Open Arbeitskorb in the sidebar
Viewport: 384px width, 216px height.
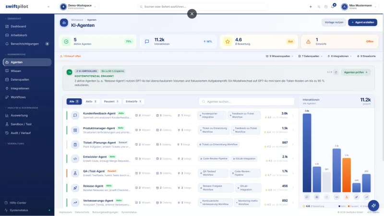point(27,35)
